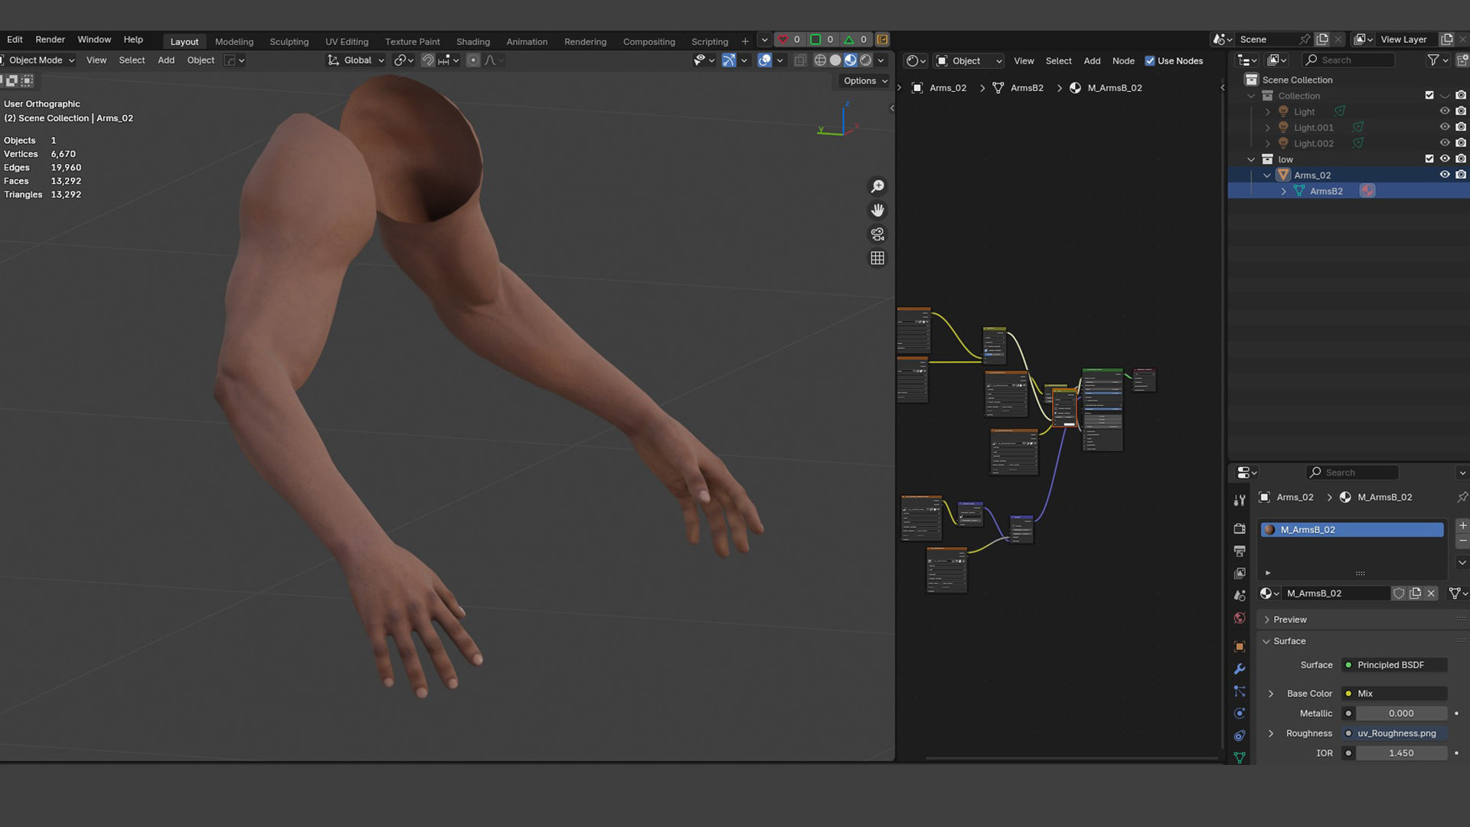Open the Particles properties tab
Screen dimensions: 1470x827
1240,691
